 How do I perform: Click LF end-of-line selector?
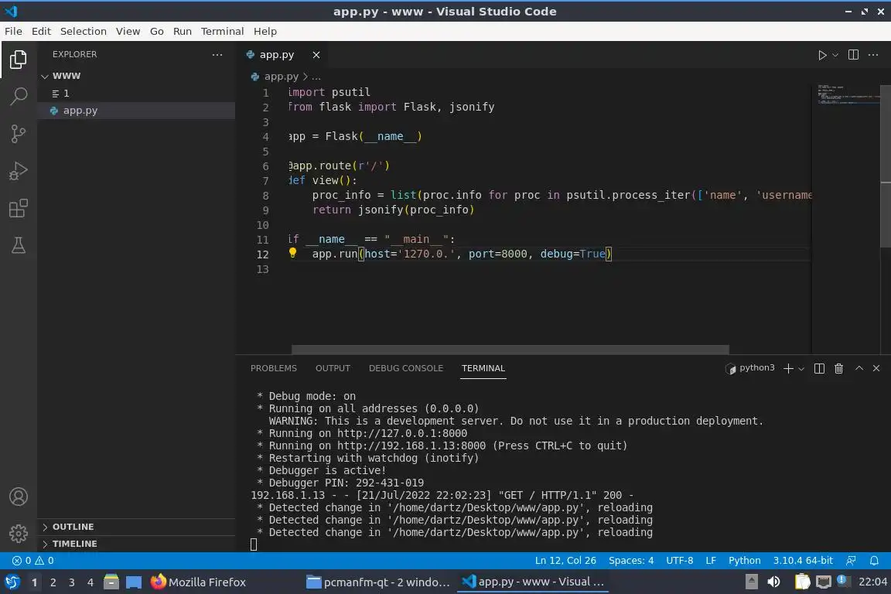tap(710, 561)
